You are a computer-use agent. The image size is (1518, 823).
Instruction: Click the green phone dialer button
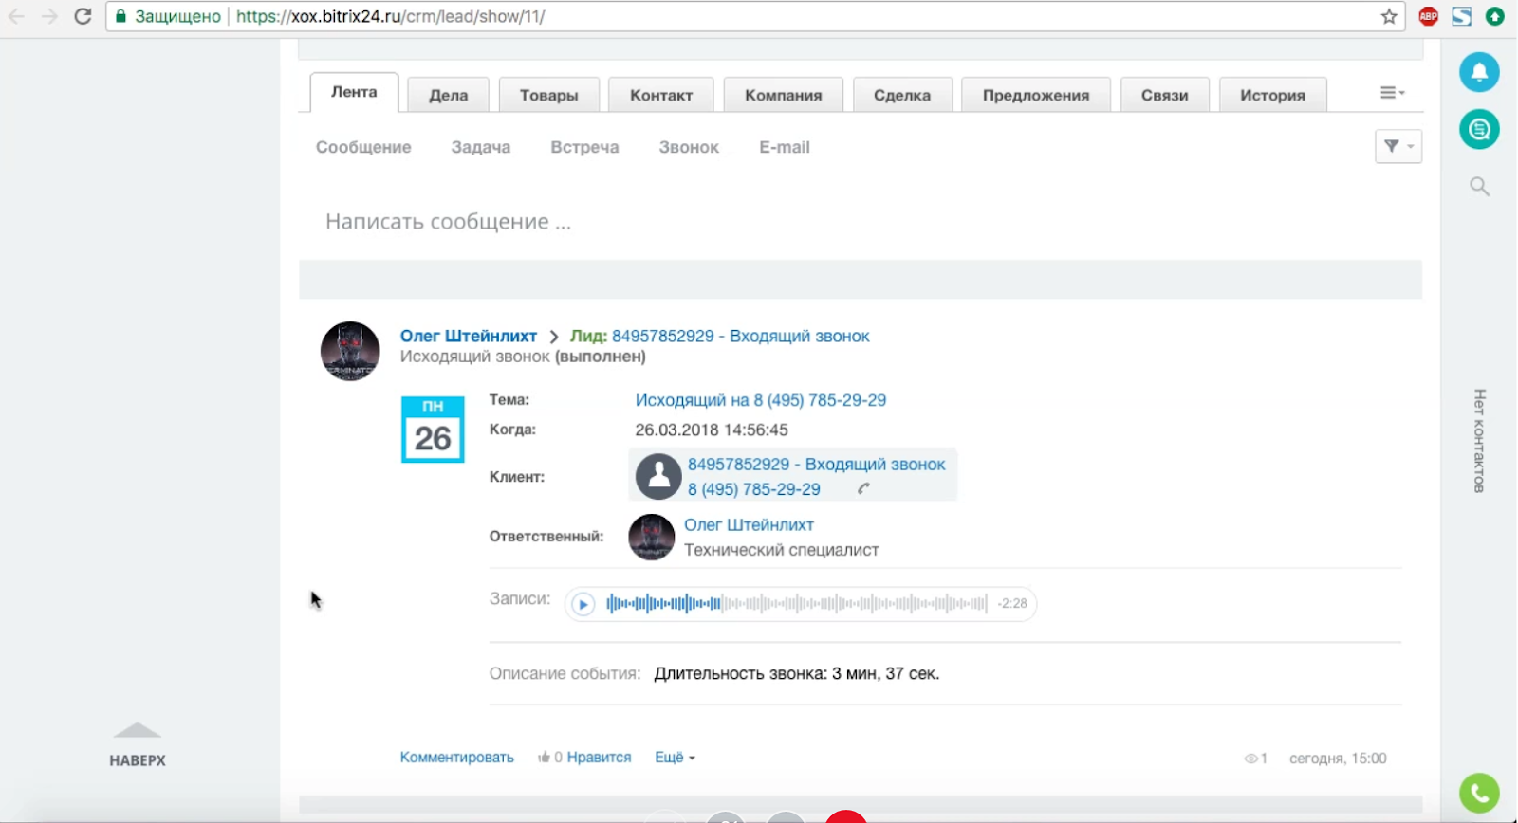point(1479,793)
